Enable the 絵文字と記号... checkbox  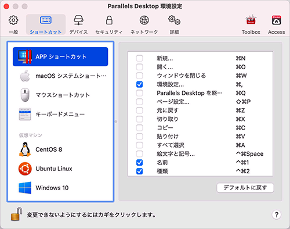(139, 153)
